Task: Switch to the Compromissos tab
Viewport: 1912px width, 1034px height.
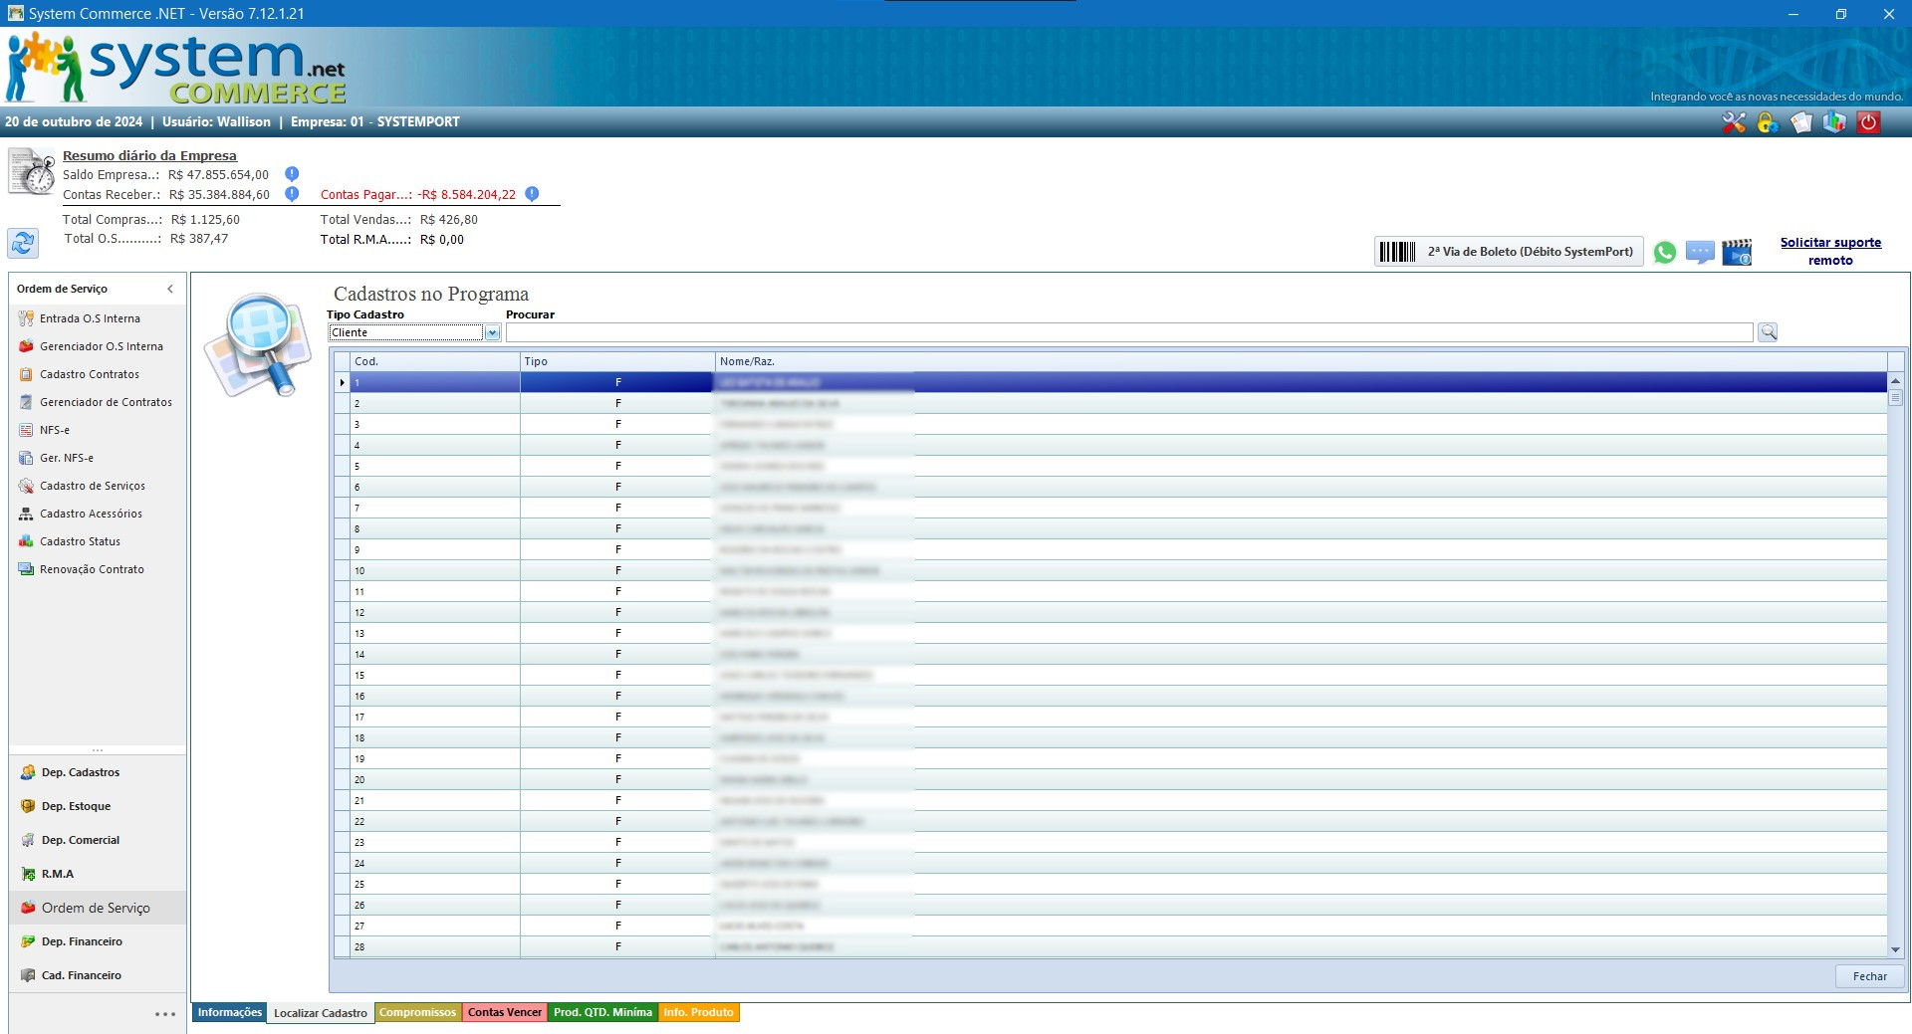Action: [x=417, y=1012]
